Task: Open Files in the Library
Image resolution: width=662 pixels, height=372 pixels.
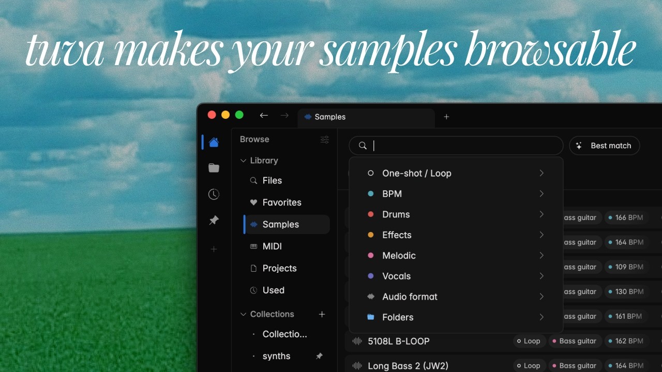Action: tap(287, 181)
